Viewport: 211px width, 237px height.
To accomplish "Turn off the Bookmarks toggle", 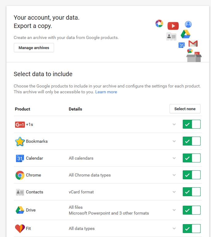I will (191, 141).
